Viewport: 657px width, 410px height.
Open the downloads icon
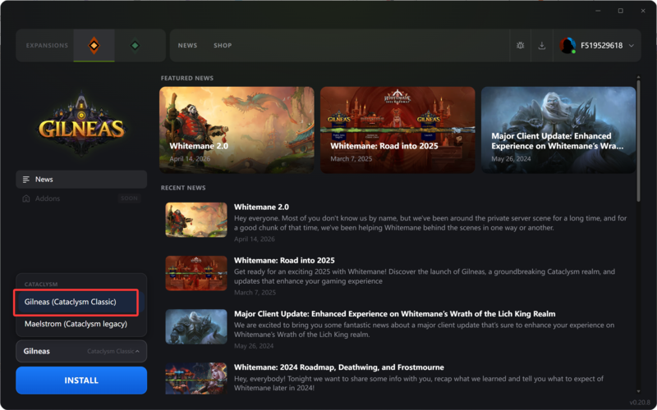point(542,45)
